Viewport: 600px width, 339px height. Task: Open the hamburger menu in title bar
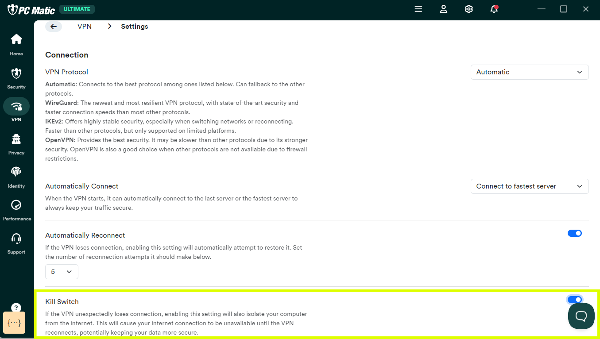418,9
